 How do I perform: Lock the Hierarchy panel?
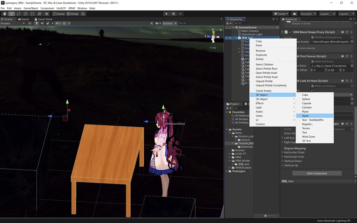273,19
